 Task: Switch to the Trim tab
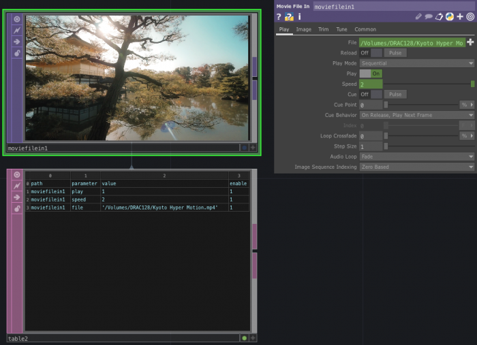(x=323, y=29)
